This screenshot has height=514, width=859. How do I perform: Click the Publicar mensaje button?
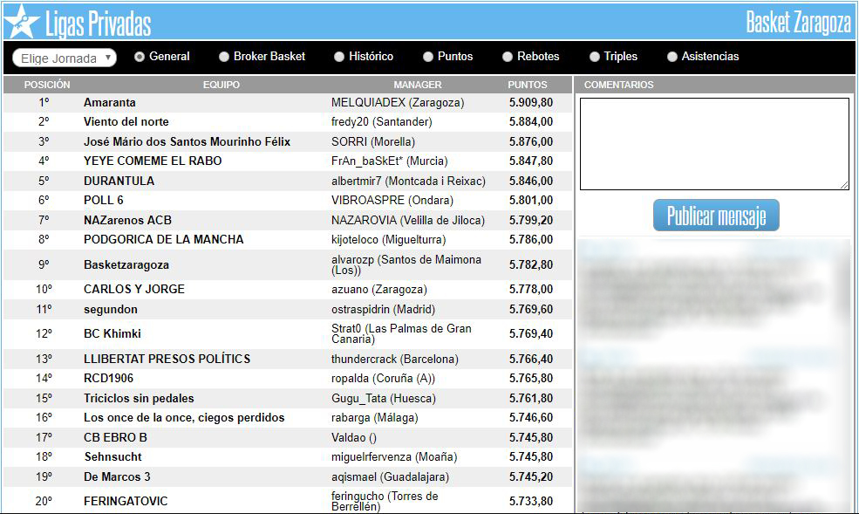[715, 216]
